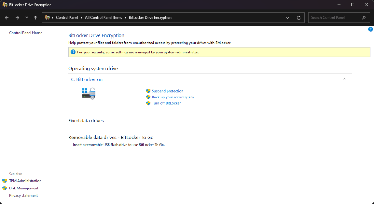Click the blue help question mark icon
Viewport: 374px width, 204px height.
click(370, 29)
